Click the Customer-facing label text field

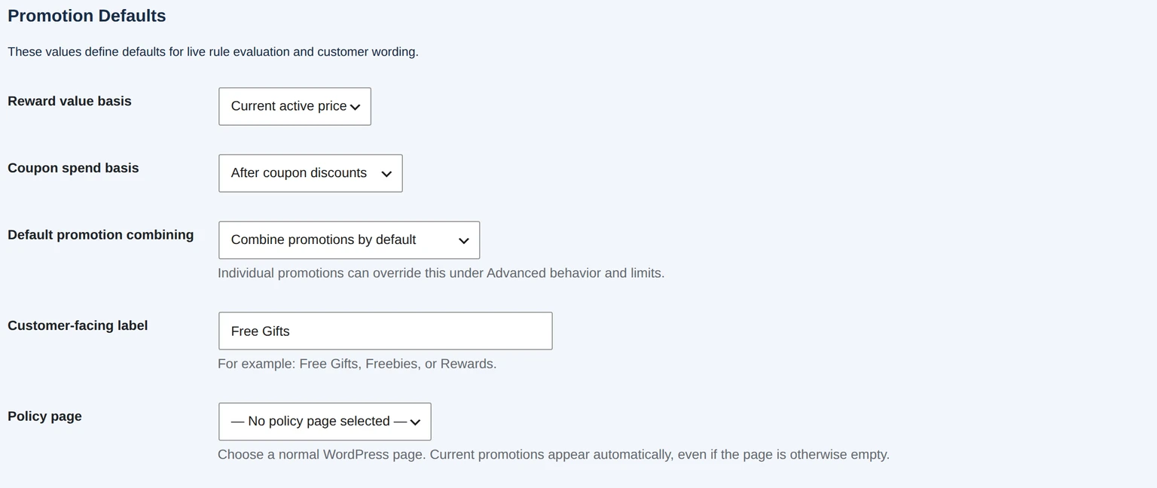385,331
